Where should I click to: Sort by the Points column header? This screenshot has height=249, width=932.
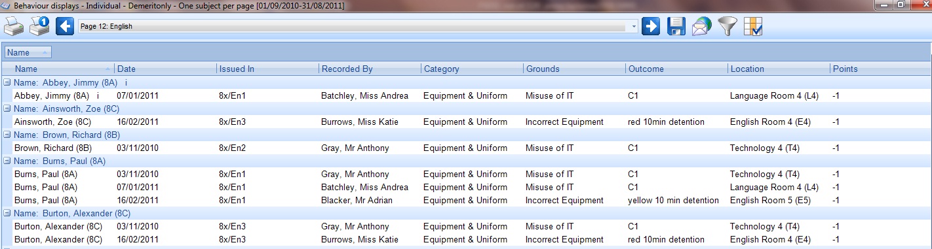coord(880,69)
